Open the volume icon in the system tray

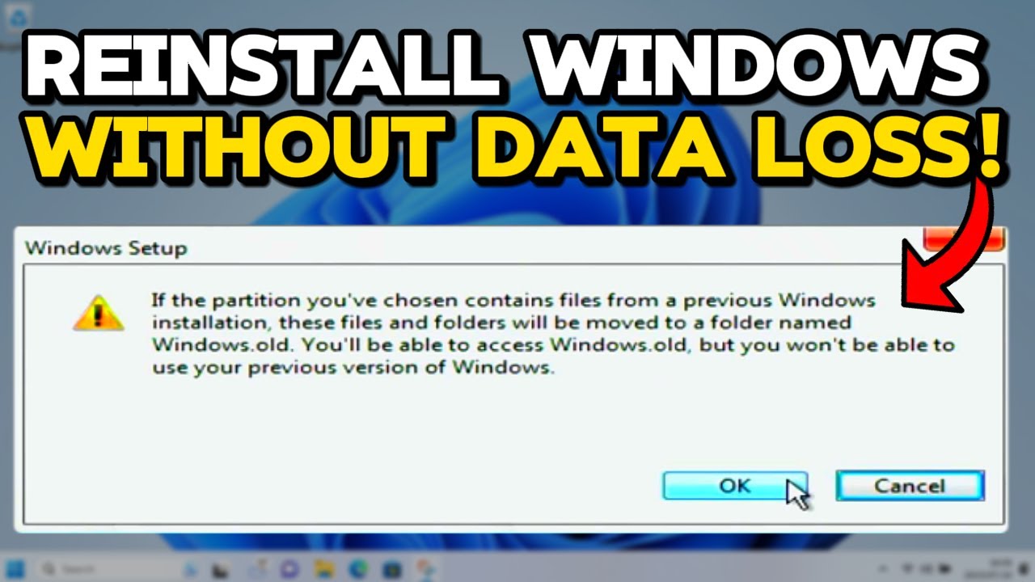pos(926,570)
